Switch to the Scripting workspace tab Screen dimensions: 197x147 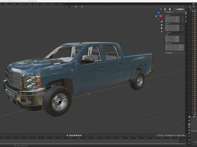(60, 4)
